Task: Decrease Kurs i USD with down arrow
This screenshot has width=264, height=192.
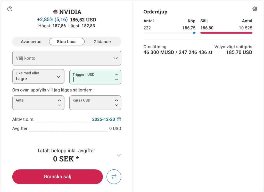Action: (117, 105)
